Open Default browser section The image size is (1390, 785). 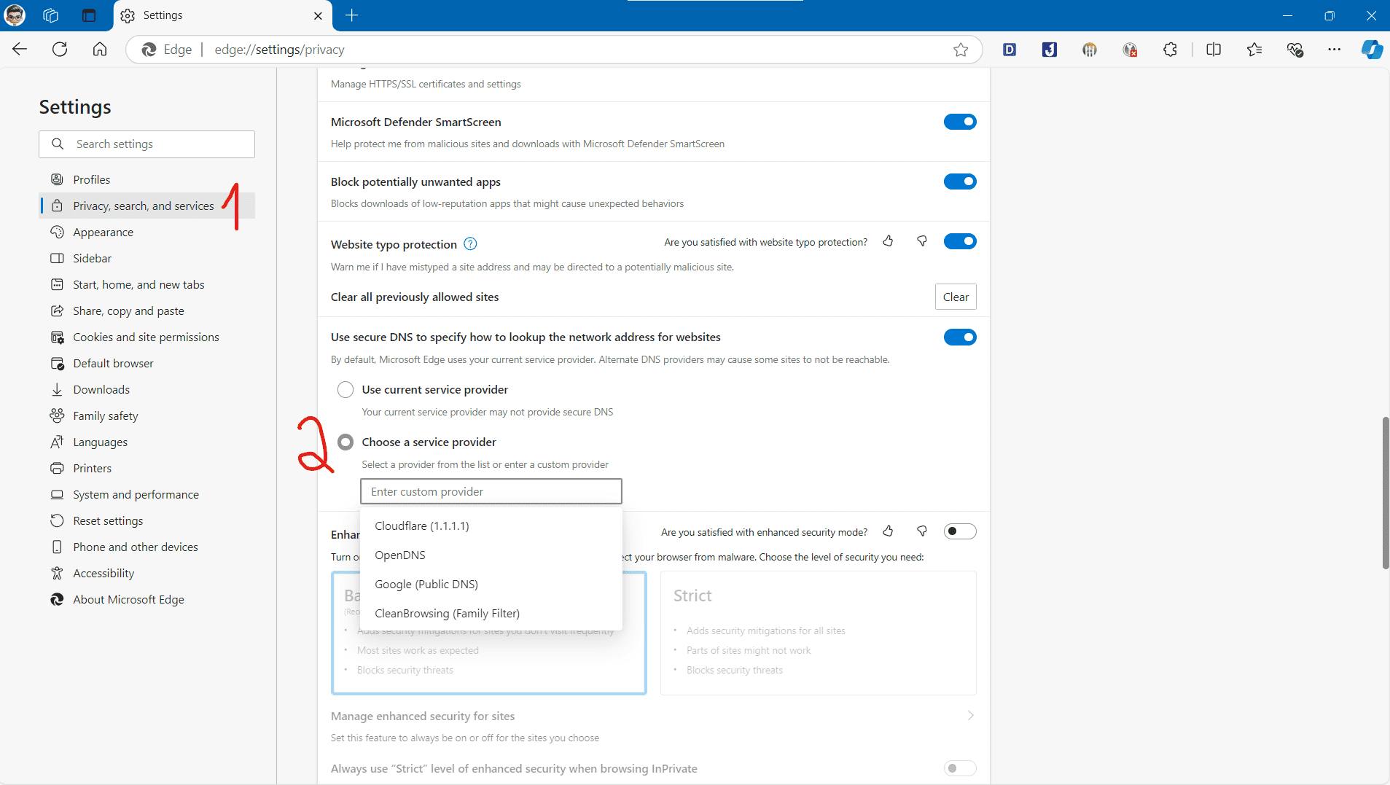click(147, 363)
